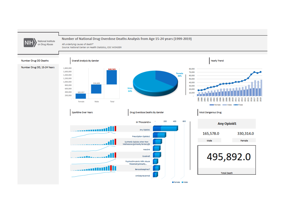Click the Male legend swatch below gender bar chart
This screenshot has height=213, width=285.
182,182
